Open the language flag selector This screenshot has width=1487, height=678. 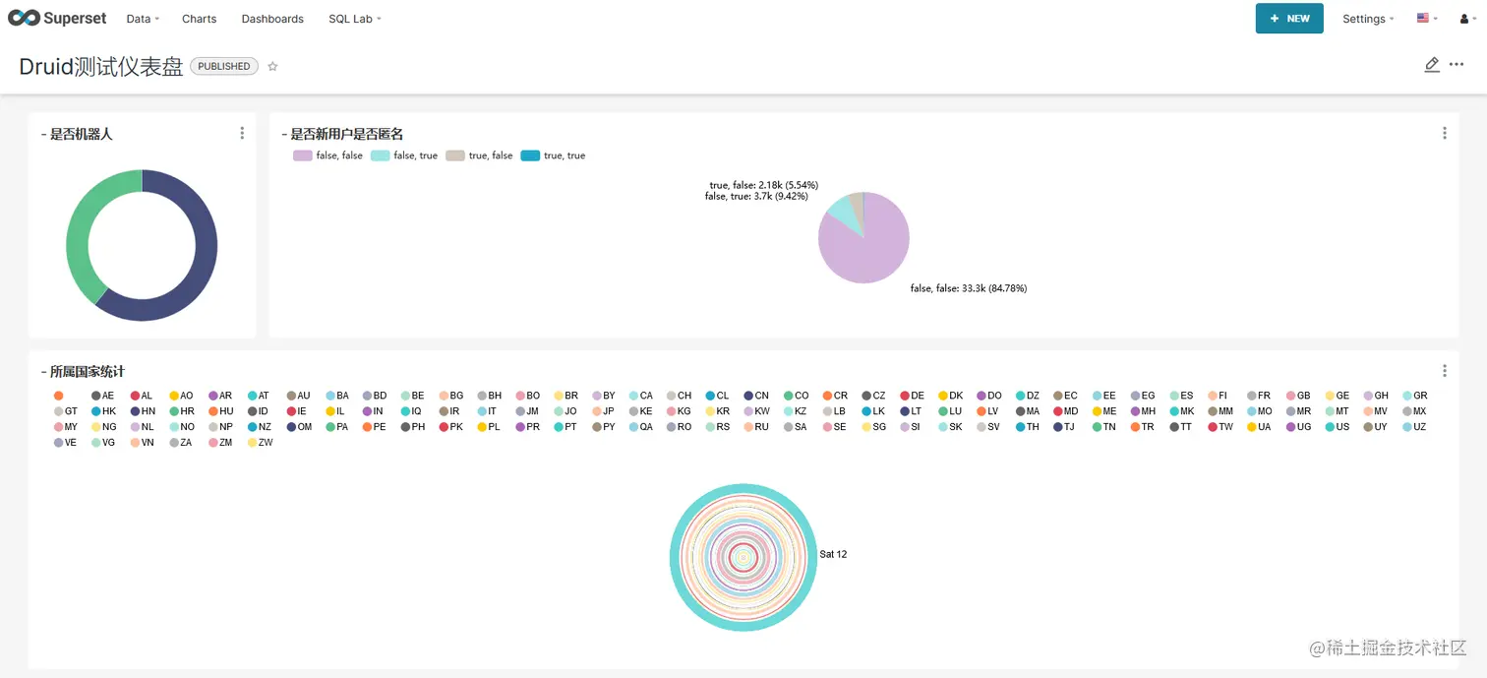[x=1427, y=19]
